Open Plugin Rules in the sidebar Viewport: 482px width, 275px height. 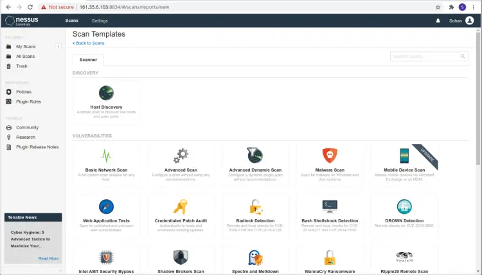[x=28, y=102]
